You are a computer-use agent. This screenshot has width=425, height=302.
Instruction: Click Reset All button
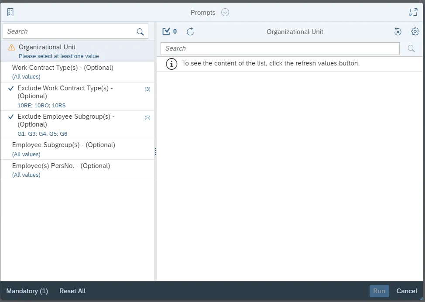[72, 291]
